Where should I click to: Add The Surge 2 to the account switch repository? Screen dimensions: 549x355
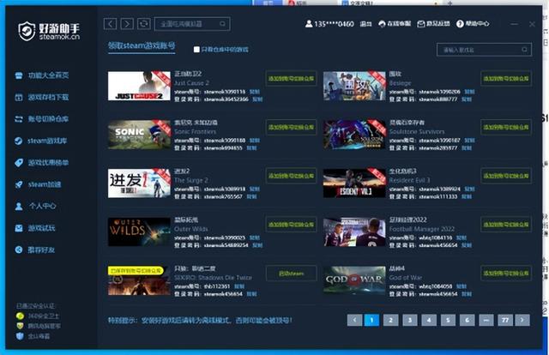tap(291, 176)
